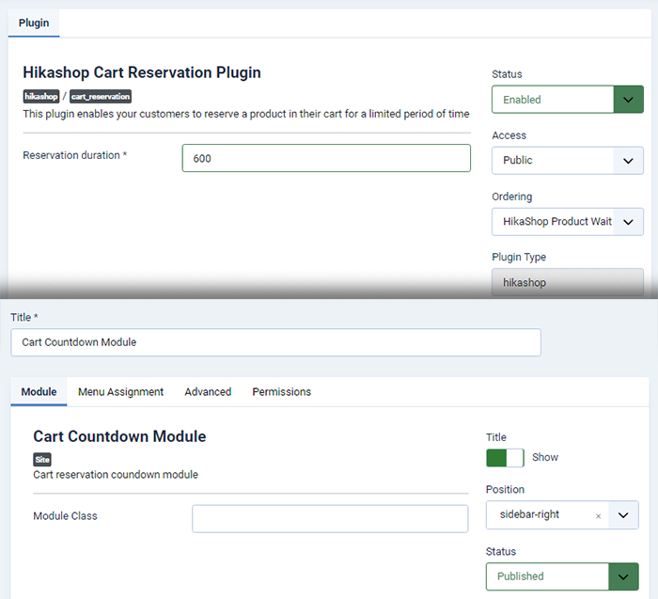
Task: Open the Published status dropdown
Action: point(562,576)
